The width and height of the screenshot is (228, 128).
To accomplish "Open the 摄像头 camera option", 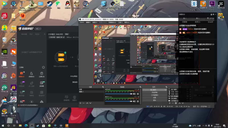I will (x=74, y=98).
